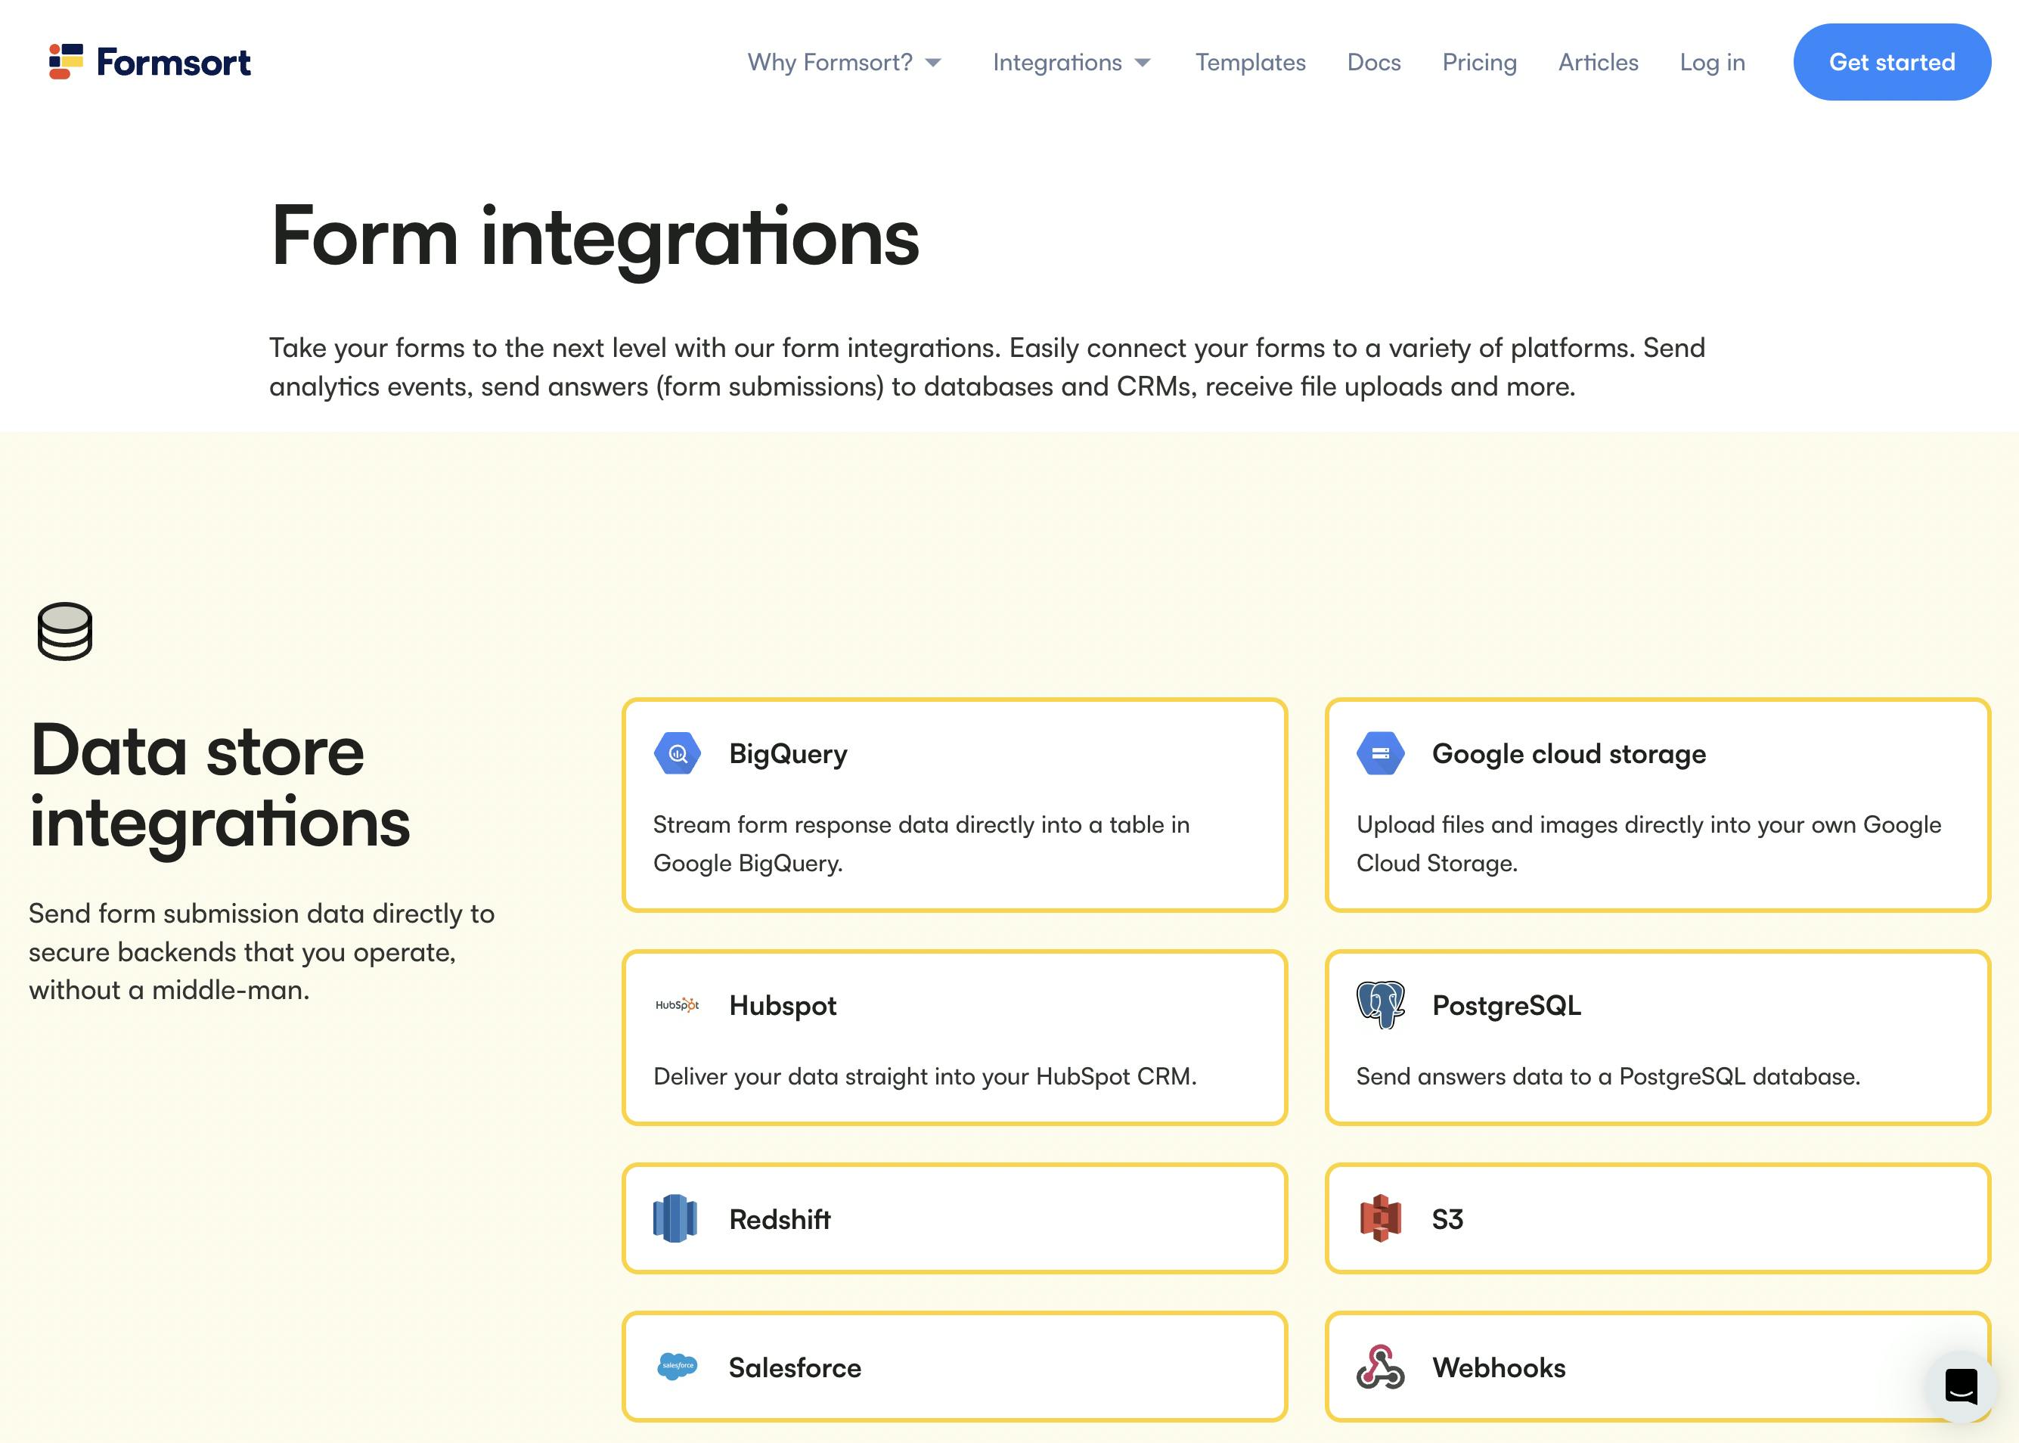Screen dimensions: 2019x1443
Task: Click the Formsort logo home link
Action: (x=150, y=61)
